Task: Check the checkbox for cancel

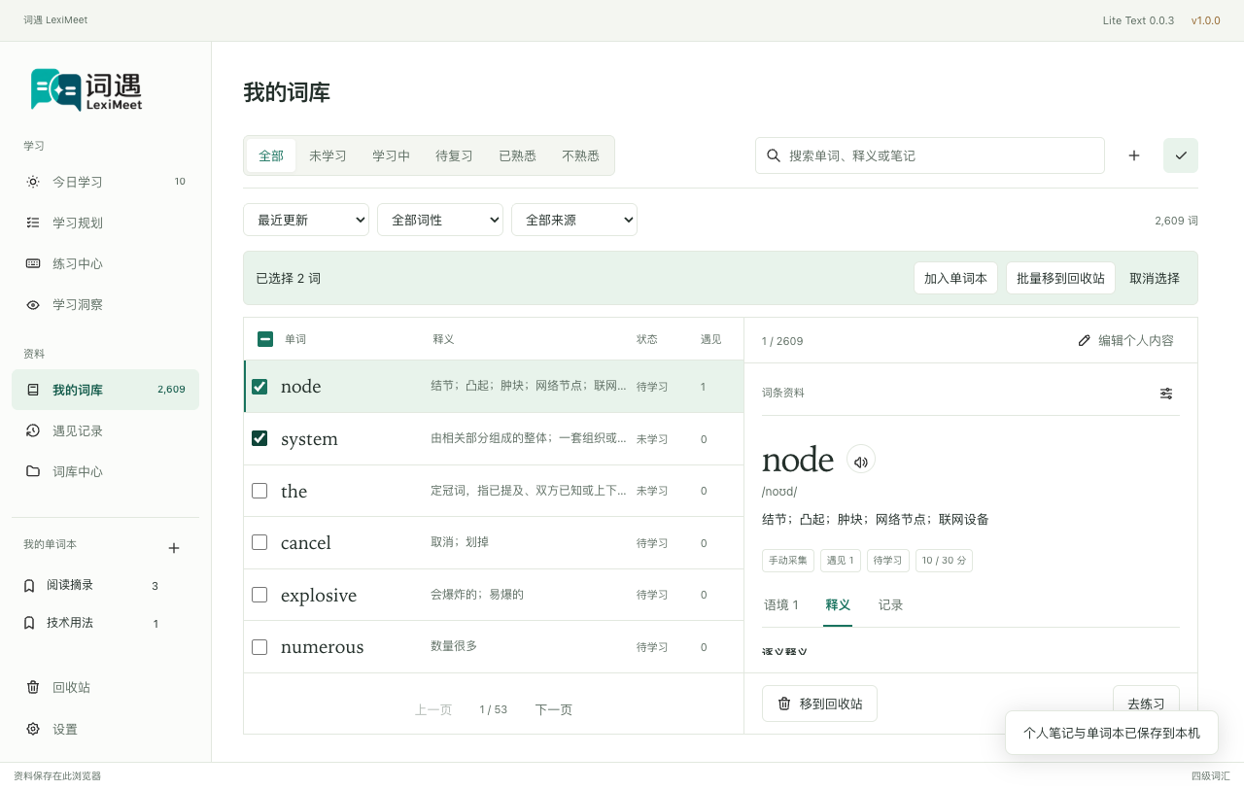Action: pyautogui.click(x=259, y=542)
